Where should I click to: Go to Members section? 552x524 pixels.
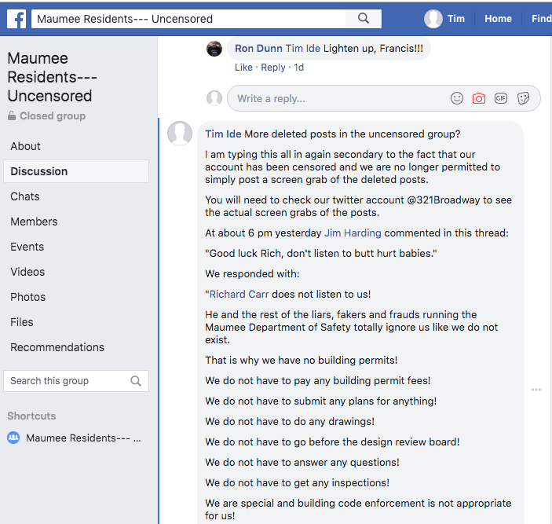coord(34,222)
